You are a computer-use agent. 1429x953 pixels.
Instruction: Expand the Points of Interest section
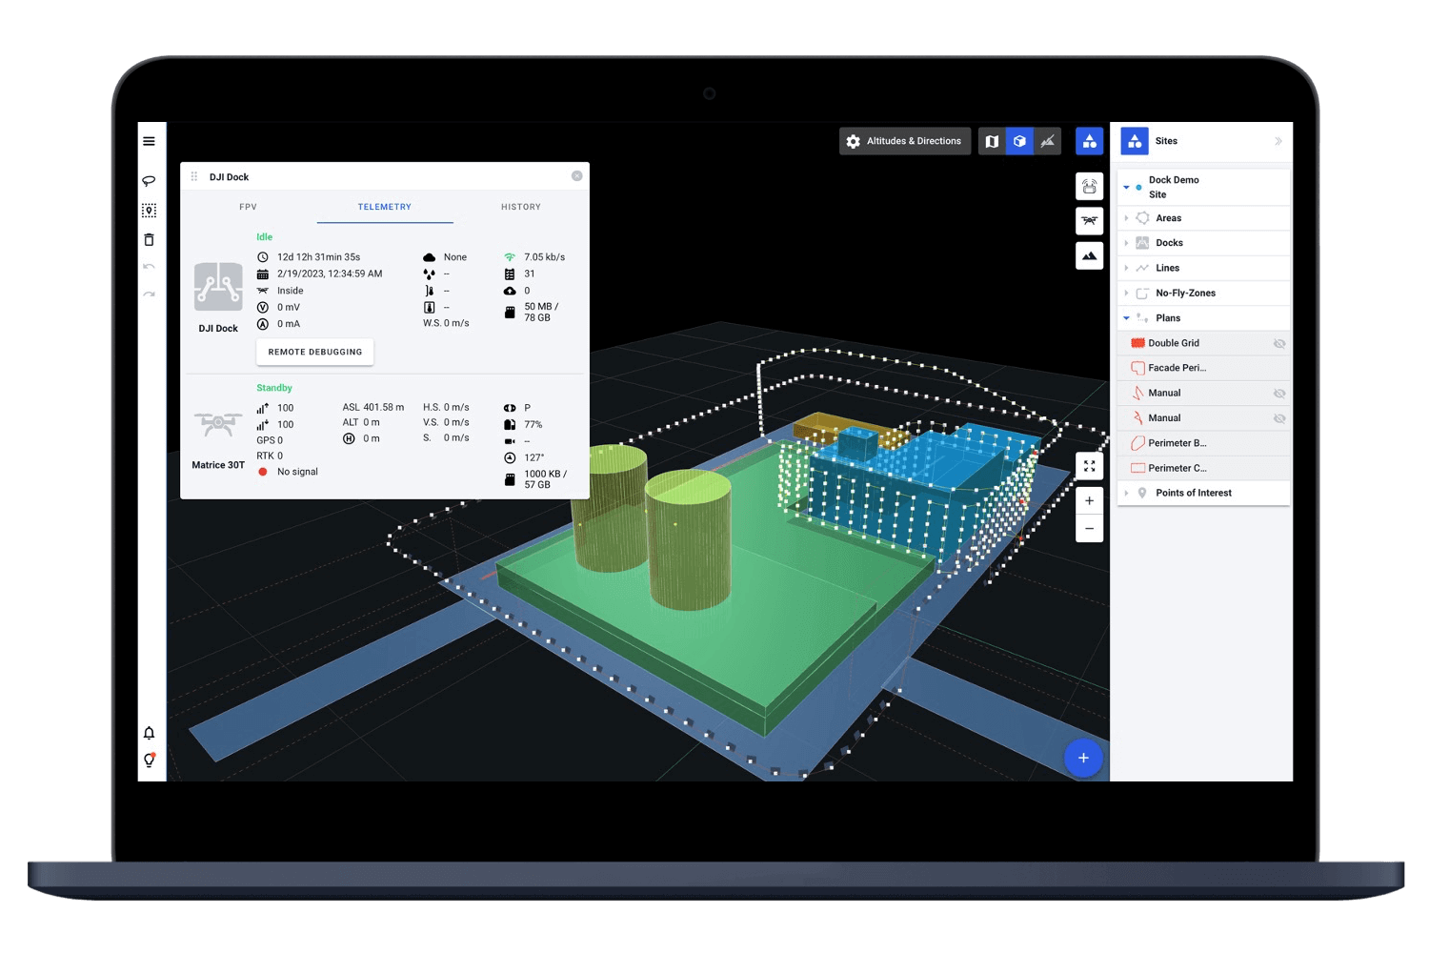point(1126,493)
